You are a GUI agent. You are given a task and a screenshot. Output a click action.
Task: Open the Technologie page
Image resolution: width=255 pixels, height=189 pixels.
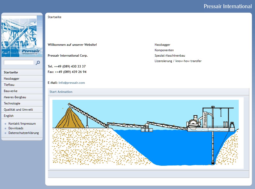tap(12, 103)
